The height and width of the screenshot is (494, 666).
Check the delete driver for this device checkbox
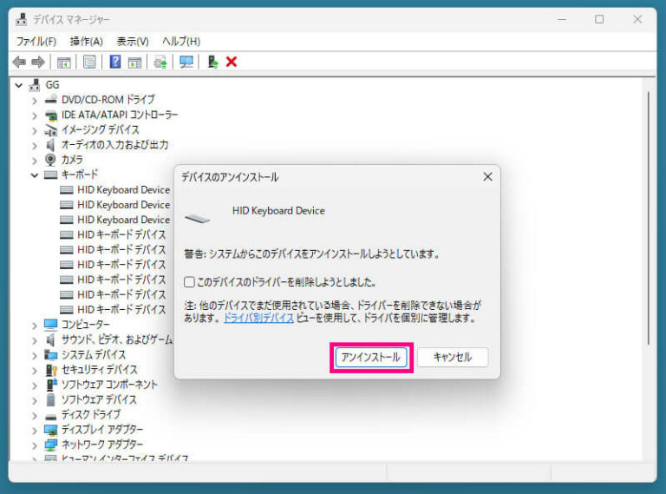coord(189,282)
